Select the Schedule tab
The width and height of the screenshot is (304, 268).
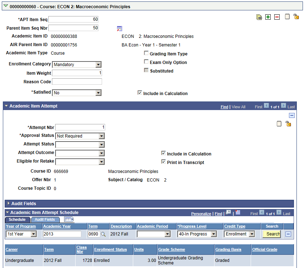click(x=17, y=219)
